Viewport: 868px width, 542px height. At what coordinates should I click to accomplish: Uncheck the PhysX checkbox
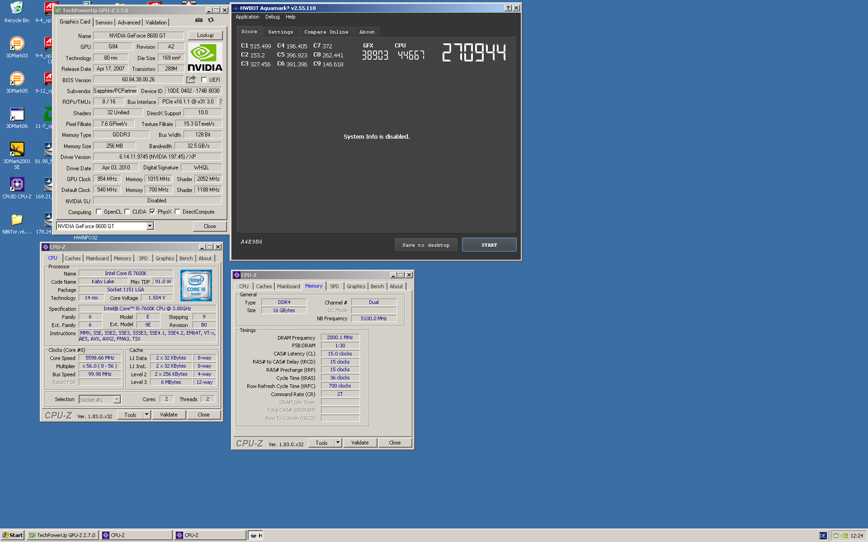pyautogui.click(x=152, y=212)
